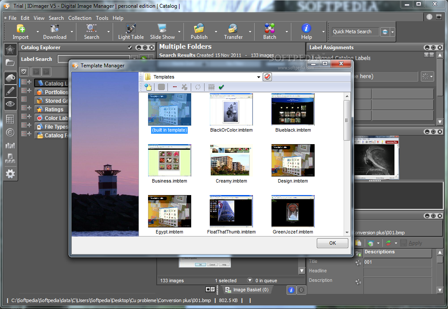Open the Help menu in menu bar
The height and width of the screenshot is (309, 448).
pyautogui.click(x=118, y=18)
